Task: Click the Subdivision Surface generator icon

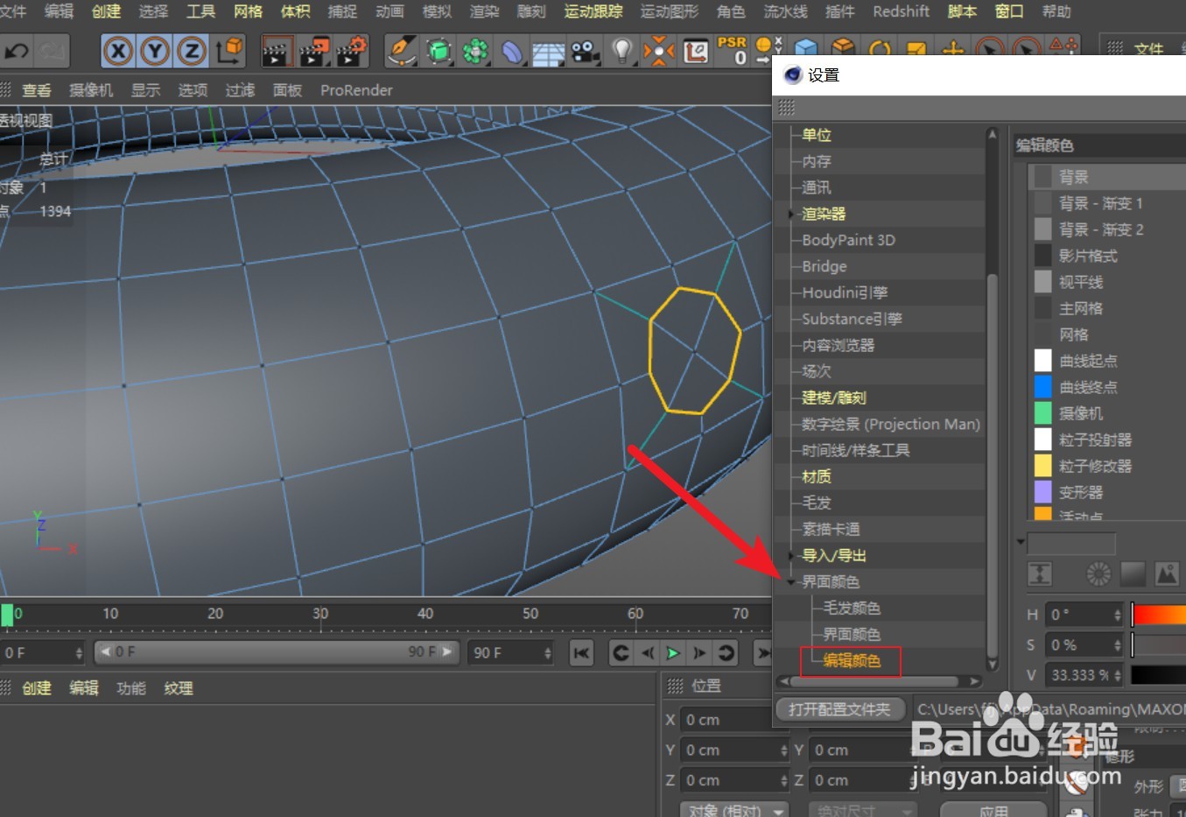Action: point(439,52)
